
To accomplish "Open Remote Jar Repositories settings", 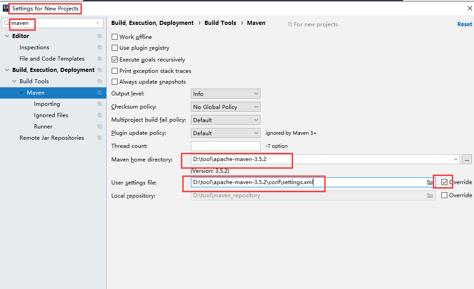I will pos(52,138).
